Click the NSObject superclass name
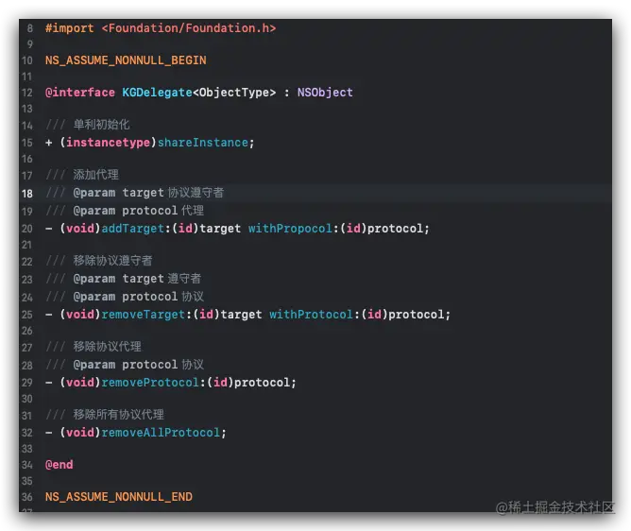 coord(325,93)
